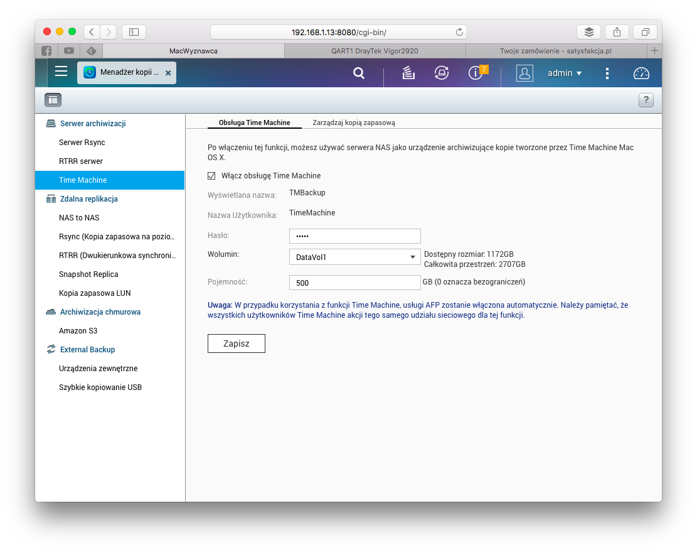Viewport: 697px width, 552px height.
Task: Click the Safari address bar
Action: (339, 32)
